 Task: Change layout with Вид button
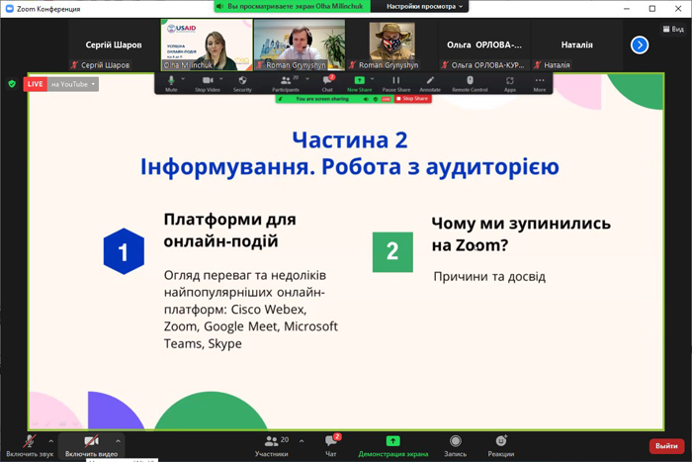tap(673, 29)
